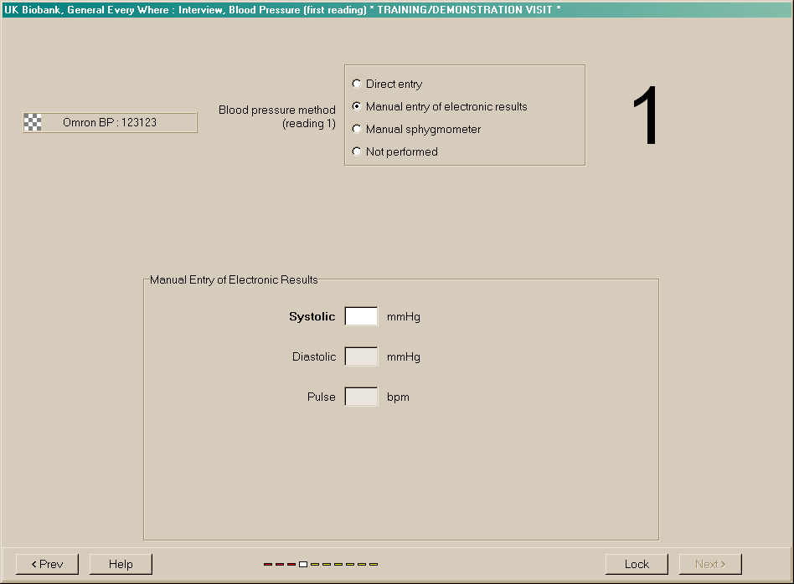Click the last yellow progress segment
Viewport: 794px width, 584px height.
pos(374,564)
